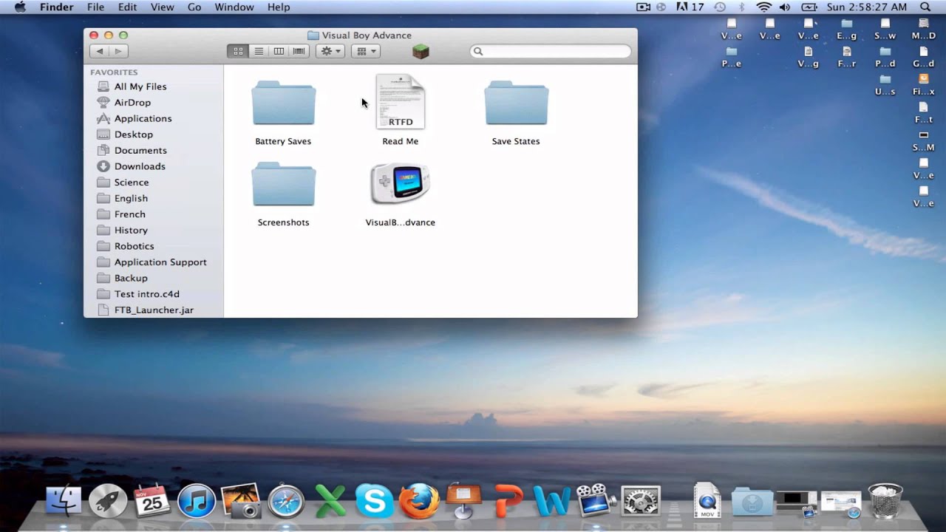Image resolution: width=946 pixels, height=532 pixels.
Task: Open Launchpad from the Dock
Action: tap(108, 501)
